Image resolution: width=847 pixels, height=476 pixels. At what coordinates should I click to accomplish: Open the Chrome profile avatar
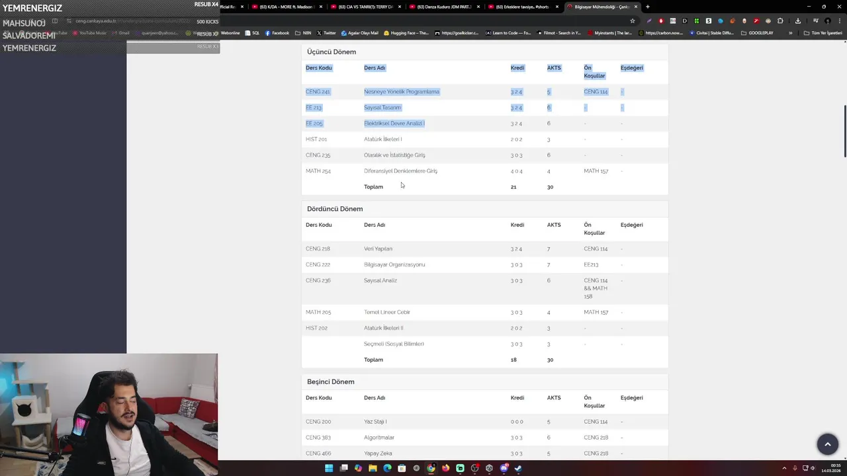click(827, 21)
